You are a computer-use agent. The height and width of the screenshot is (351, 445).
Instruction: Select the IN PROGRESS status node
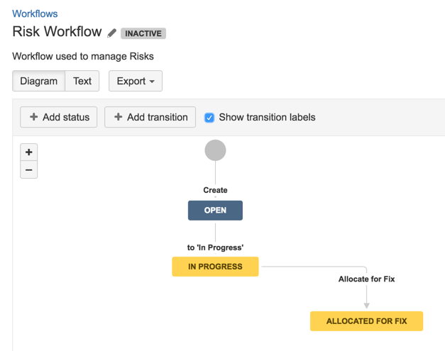tap(215, 267)
